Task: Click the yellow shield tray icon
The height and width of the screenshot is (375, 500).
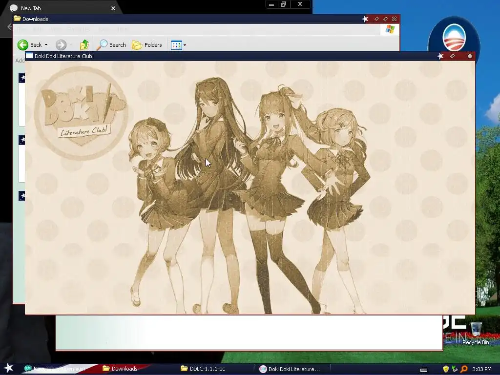Action: 446,369
